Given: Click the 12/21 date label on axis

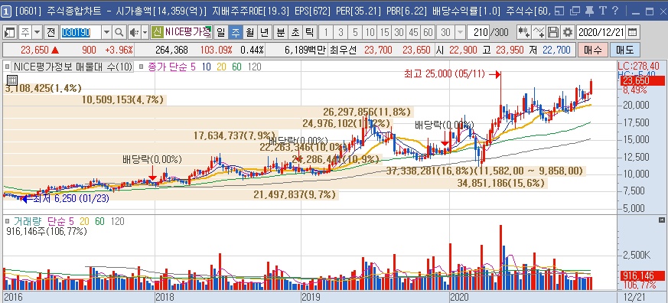Looking at the screenshot, I should pos(635,296).
